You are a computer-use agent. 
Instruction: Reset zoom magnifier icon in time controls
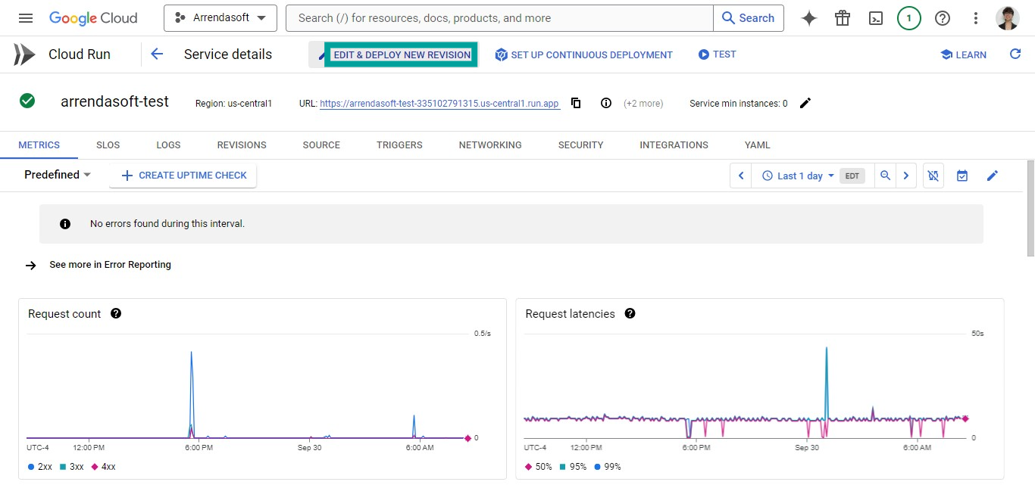click(885, 176)
